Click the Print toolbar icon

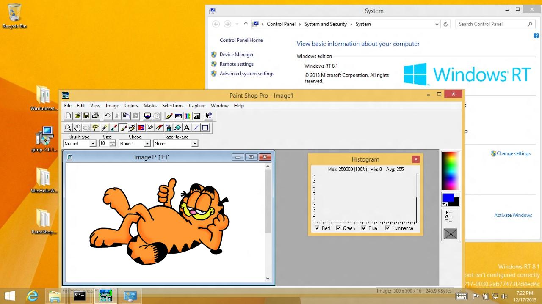point(95,116)
